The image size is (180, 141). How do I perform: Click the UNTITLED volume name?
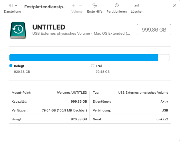[x=49, y=27]
